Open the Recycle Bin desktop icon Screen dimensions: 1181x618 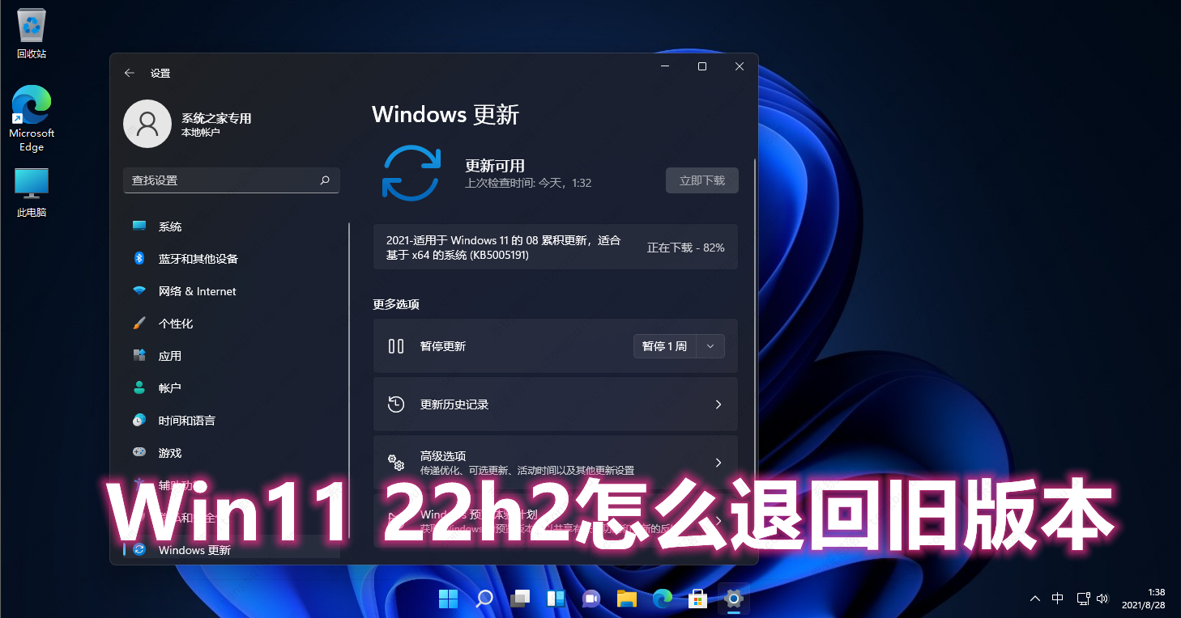pos(32,34)
